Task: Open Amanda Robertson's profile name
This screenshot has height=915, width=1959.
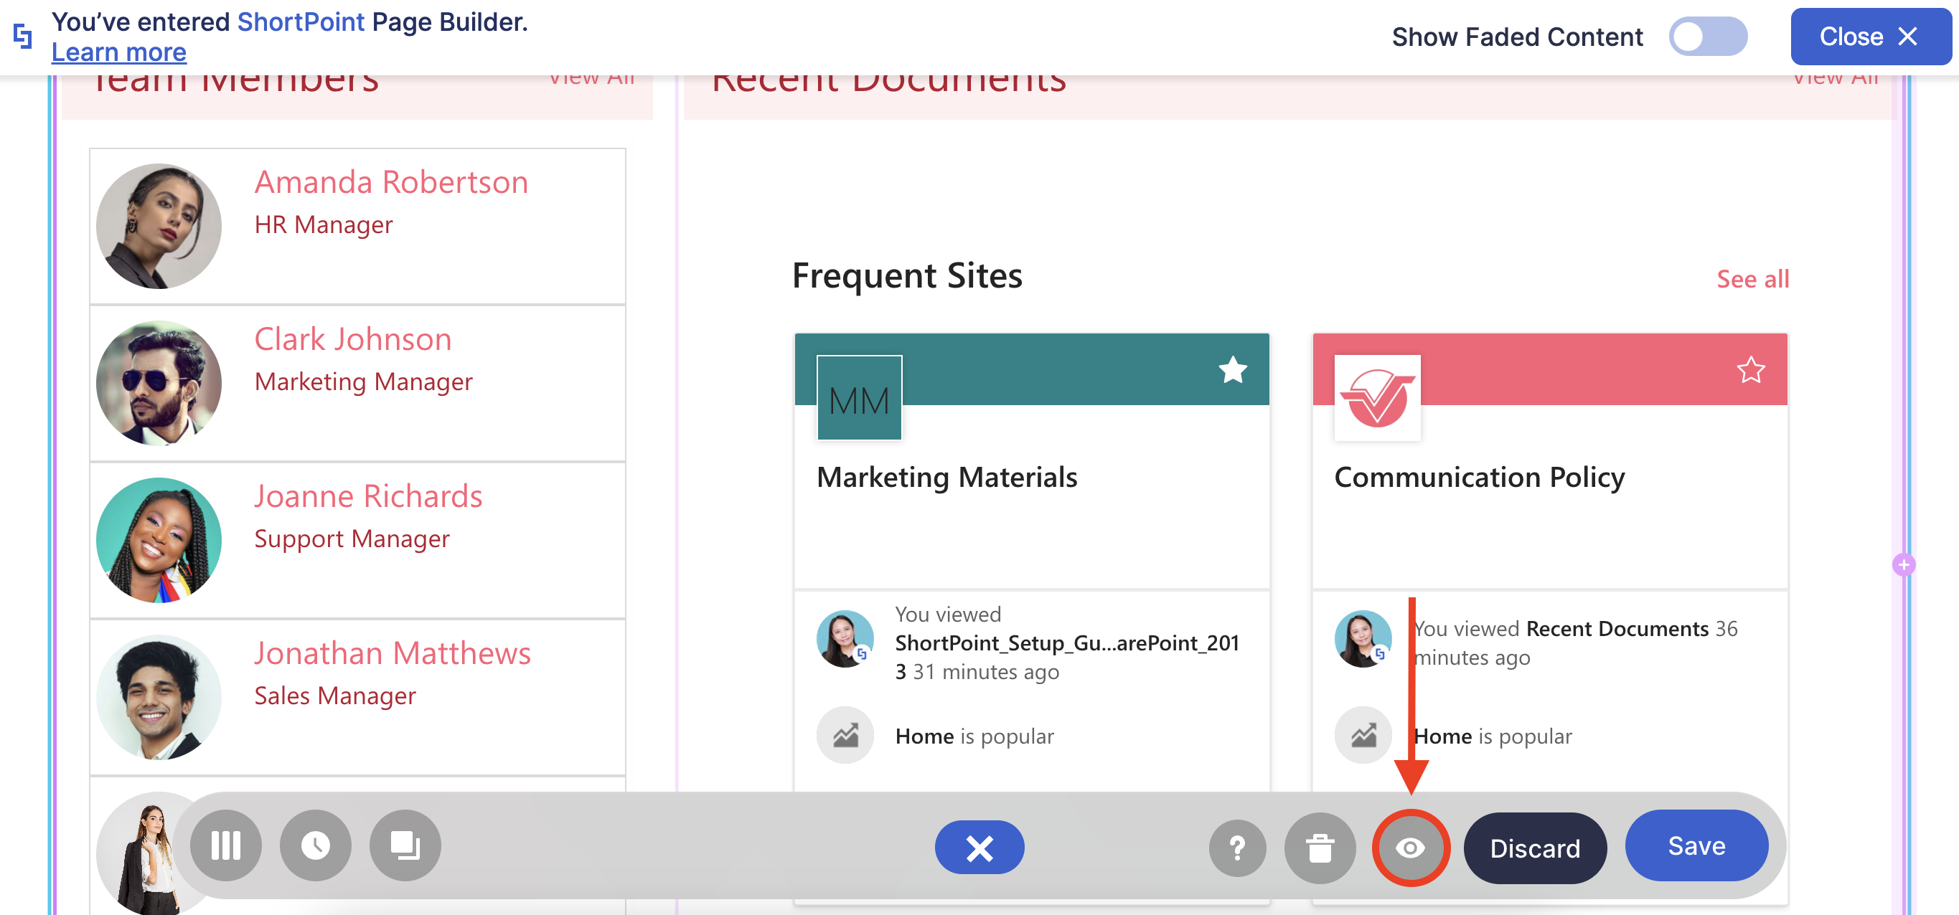Action: [x=391, y=182]
